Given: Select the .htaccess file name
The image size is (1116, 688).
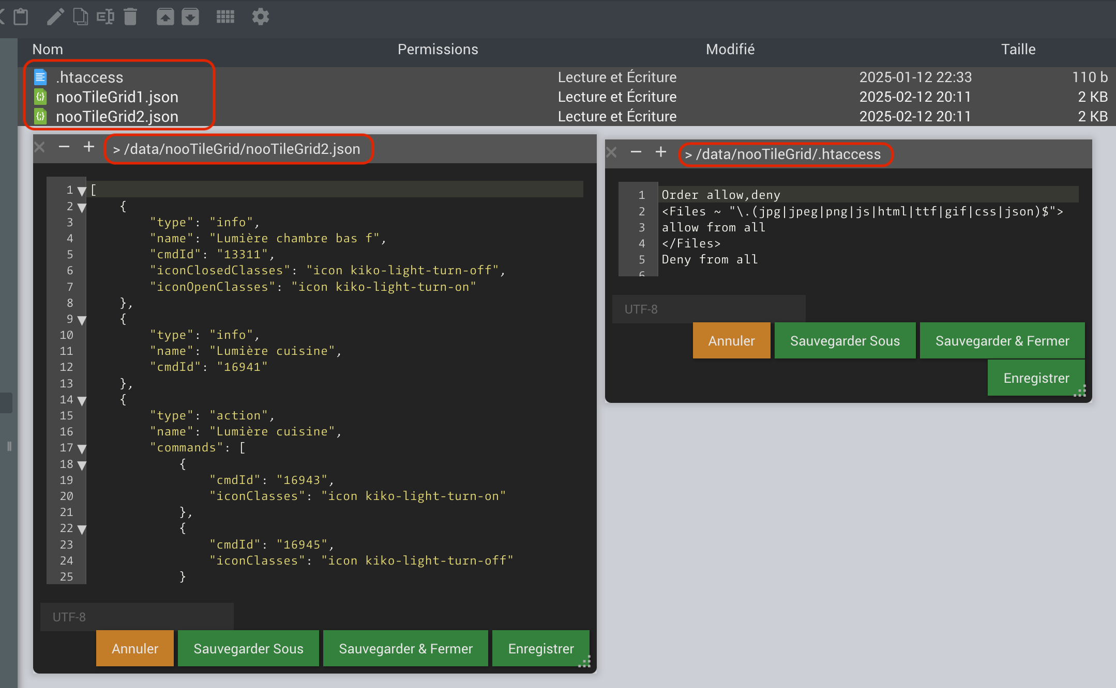Looking at the screenshot, I should tap(89, 77).
